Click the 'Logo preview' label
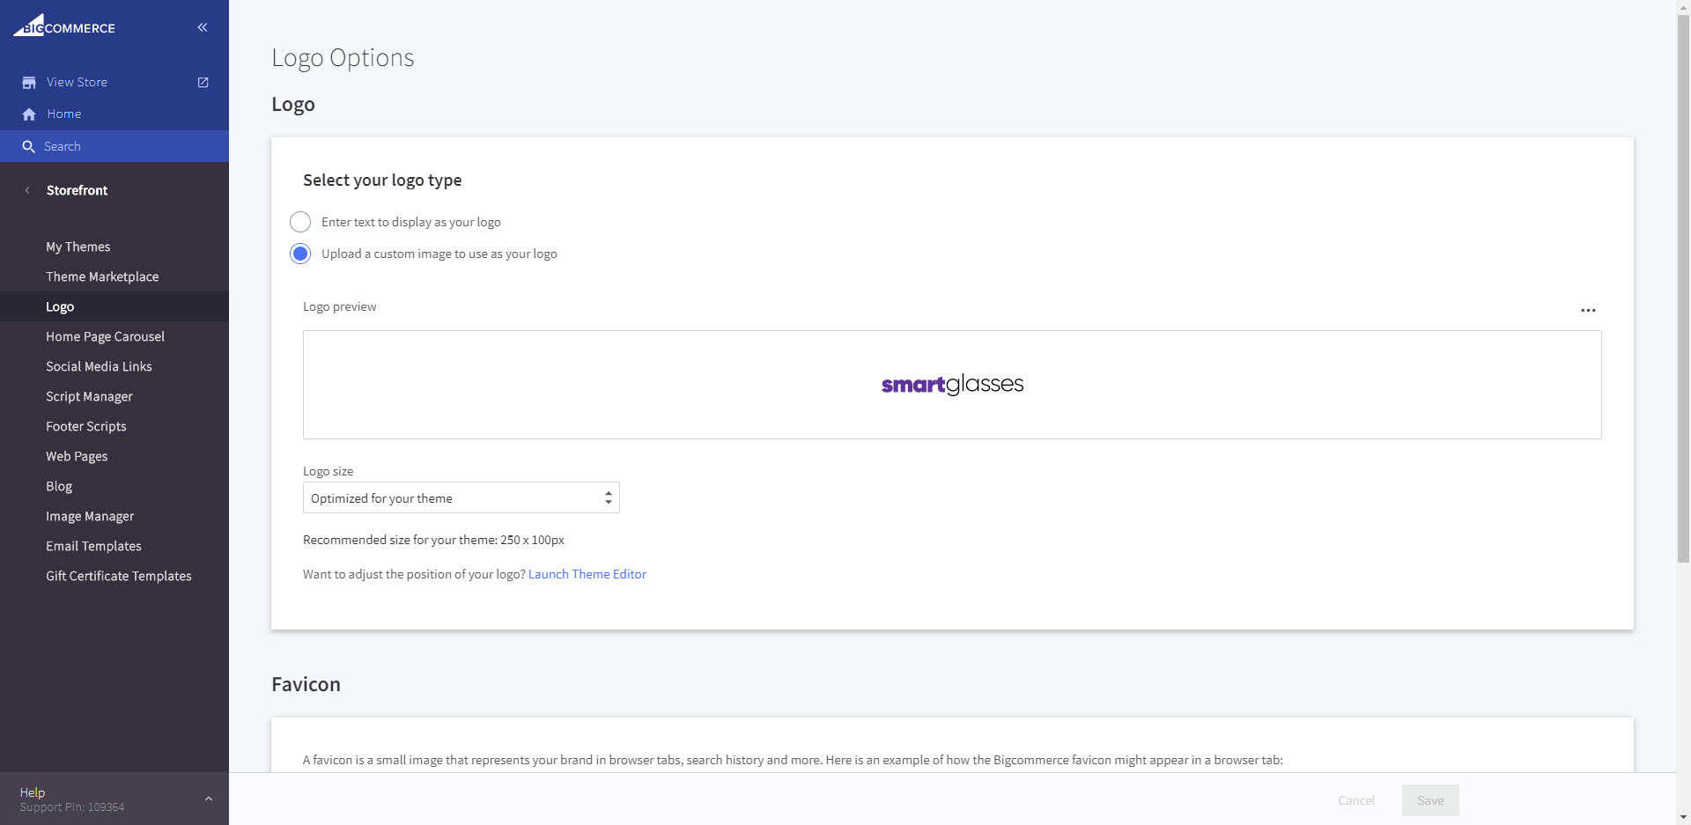 point(339,306)
